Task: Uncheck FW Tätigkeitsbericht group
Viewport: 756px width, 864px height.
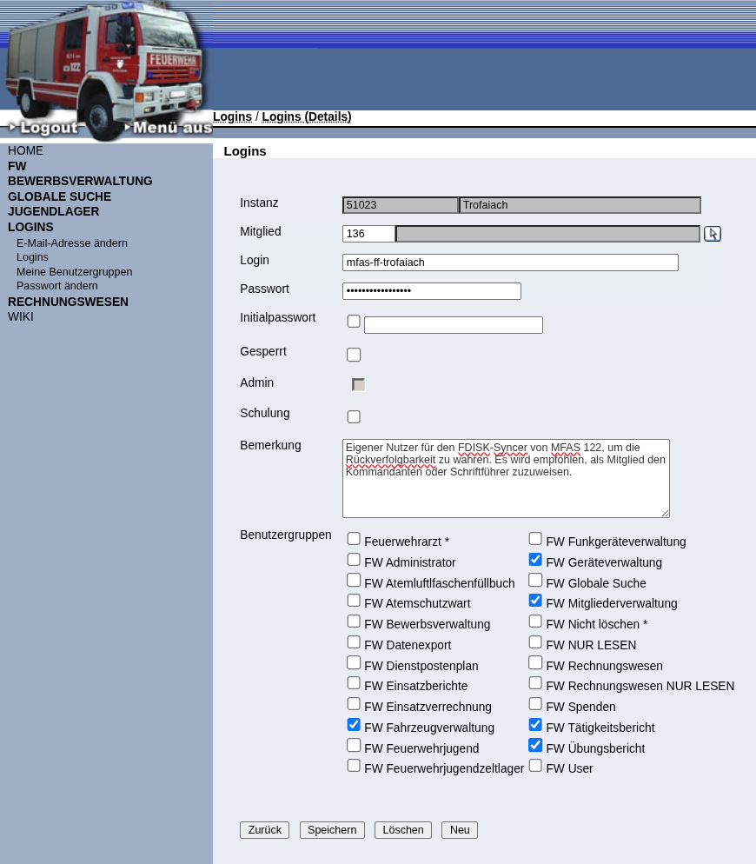Action: click(x=535, y=725)
